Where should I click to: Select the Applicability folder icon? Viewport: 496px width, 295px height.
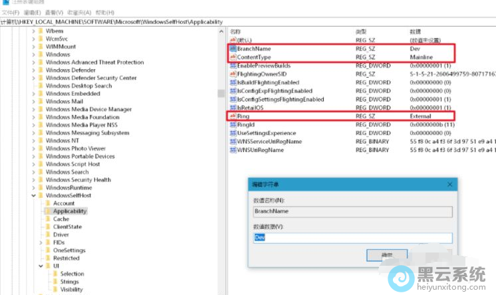pyautogui.click(x=48, y=211)
